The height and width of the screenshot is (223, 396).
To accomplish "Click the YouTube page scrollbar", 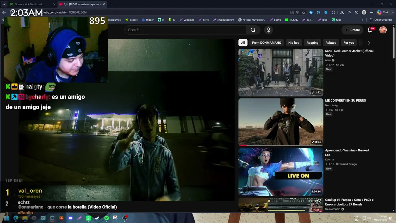I will (x=394, y=43).
